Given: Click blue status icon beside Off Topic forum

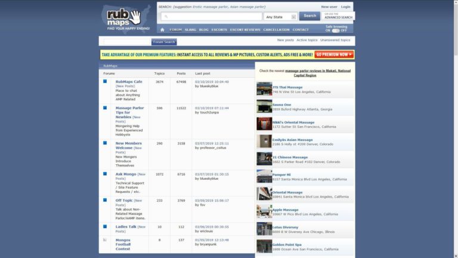Looking at the screenshot, I should pyautogui.click(x=104, y=200).
